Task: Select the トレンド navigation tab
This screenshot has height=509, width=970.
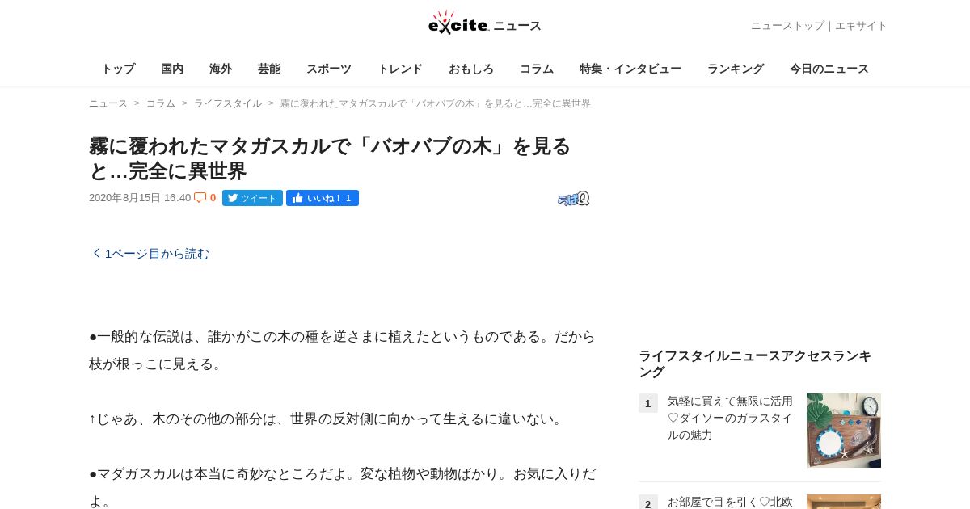Action: tap(400, 69)
